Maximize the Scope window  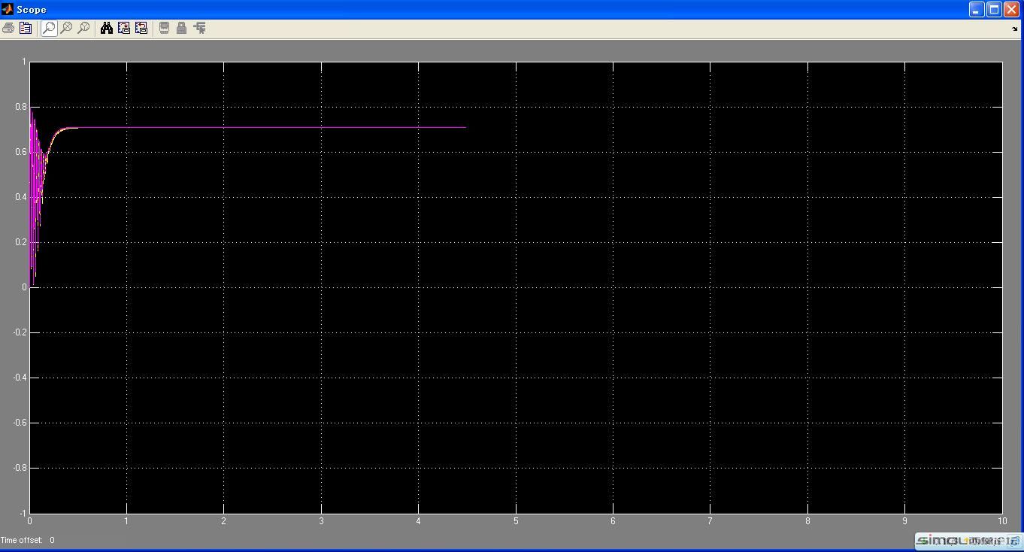click(994, 9)
